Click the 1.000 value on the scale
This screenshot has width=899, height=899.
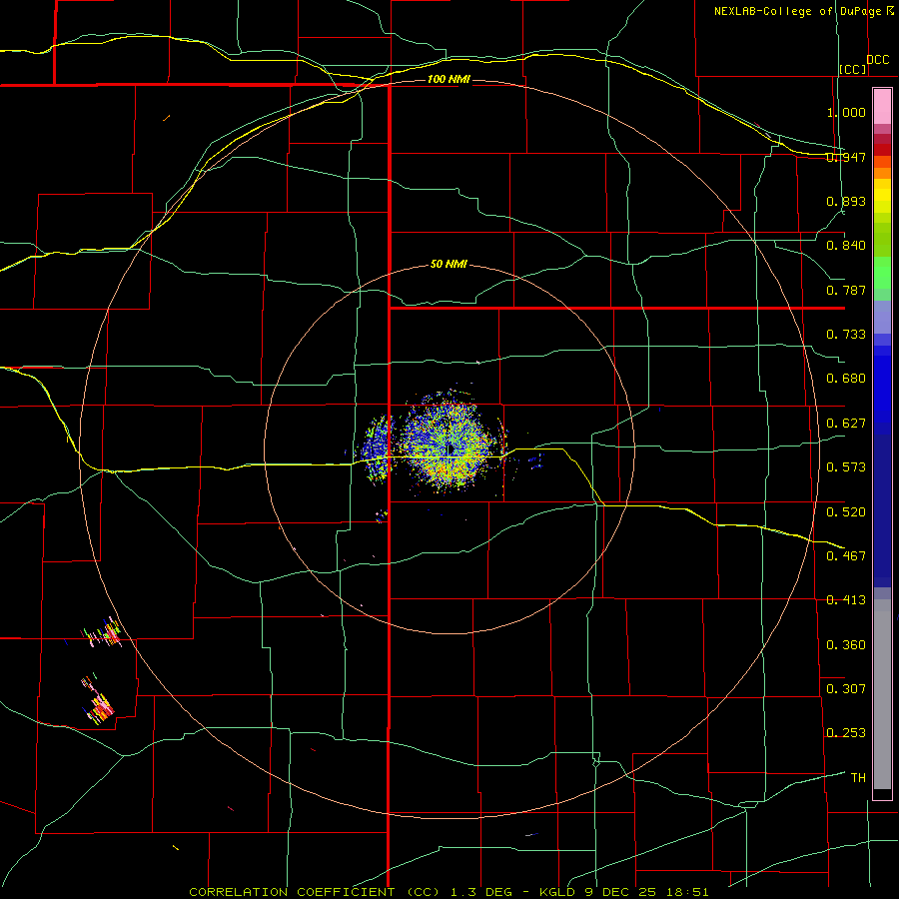(846, 112)
